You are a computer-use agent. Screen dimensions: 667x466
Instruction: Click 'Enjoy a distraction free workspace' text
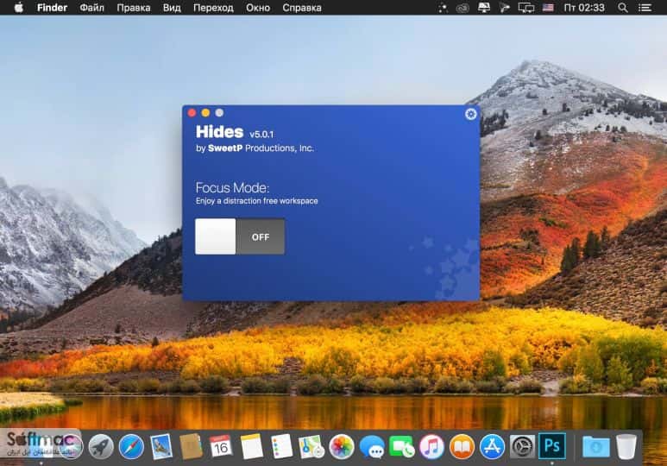tap(256, 201)
